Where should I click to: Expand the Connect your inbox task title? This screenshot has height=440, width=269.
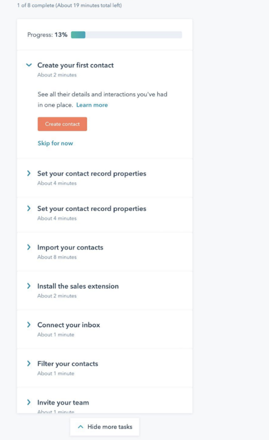(69, 325)
